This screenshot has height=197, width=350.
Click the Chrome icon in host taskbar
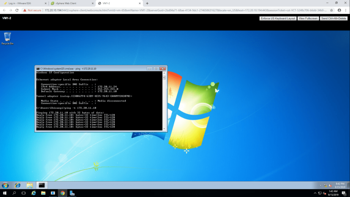point(63,193)
